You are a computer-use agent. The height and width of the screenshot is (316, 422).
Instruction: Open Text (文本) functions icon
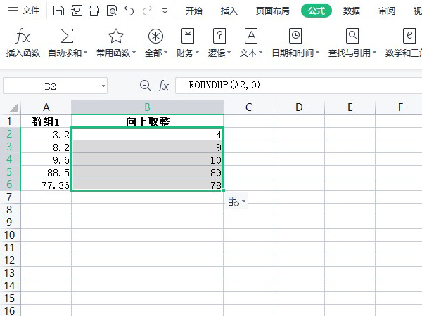pyautogui.click(x=251, y=37)
